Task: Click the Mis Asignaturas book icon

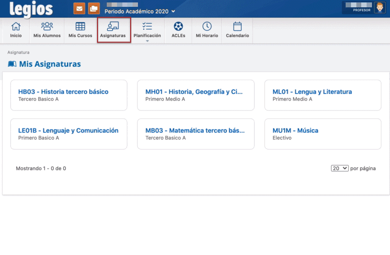Action: (12, 64)
